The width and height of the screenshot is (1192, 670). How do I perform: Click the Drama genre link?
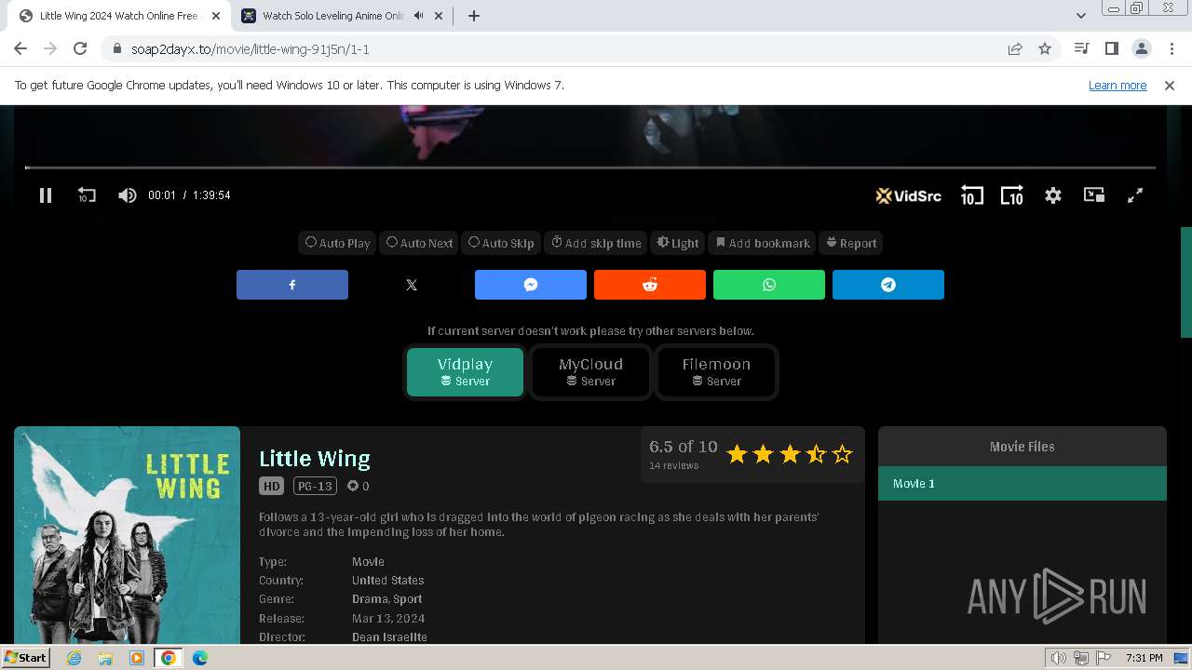point(369,599)
